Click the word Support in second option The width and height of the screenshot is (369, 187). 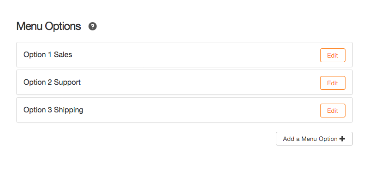67,82
